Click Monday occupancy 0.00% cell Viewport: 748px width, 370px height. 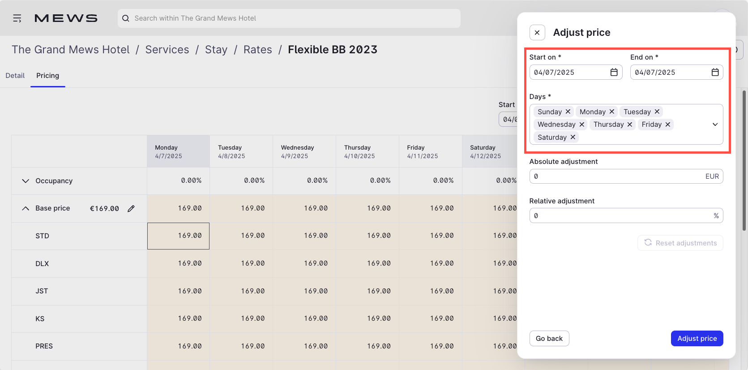pyautogui.click(x=178, y=181)
